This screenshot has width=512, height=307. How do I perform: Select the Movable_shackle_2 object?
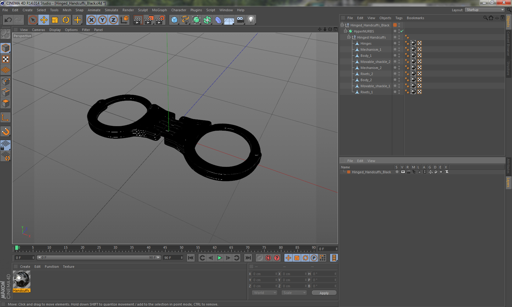(375, 62)
